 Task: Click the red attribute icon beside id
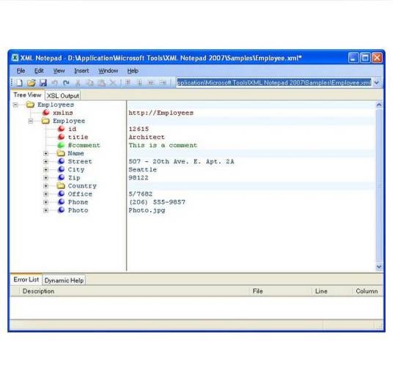[x=62, y=129]
